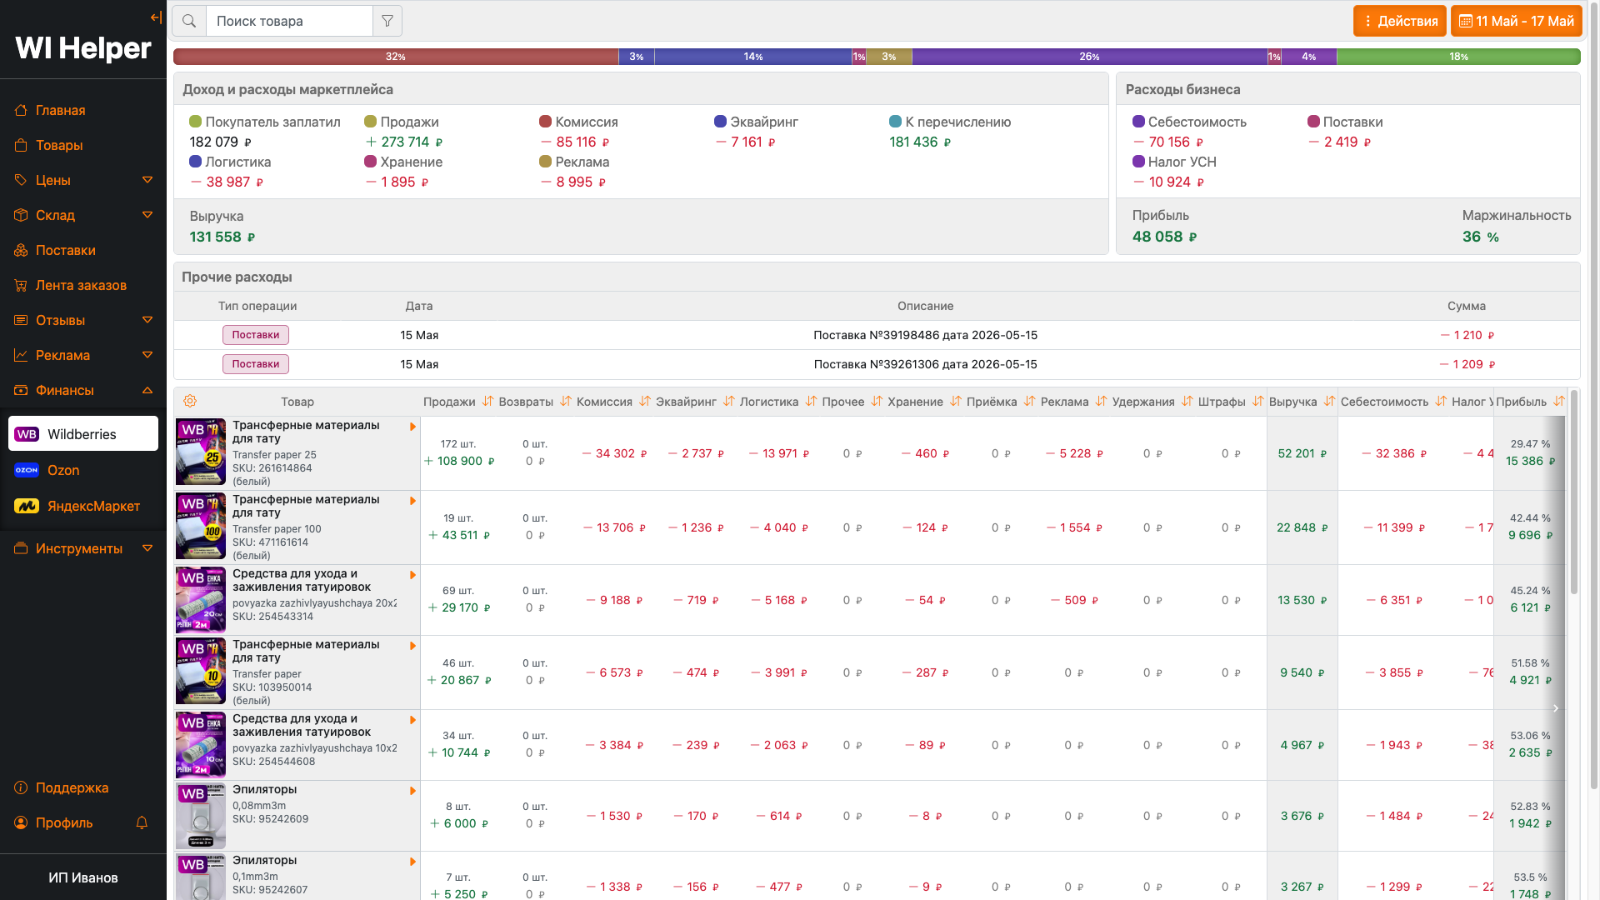Image resolution: width=1600 pixels, height=900 pixels.
Task: Select ЯндексМаркет marketplace finance item
Action: 83,506
